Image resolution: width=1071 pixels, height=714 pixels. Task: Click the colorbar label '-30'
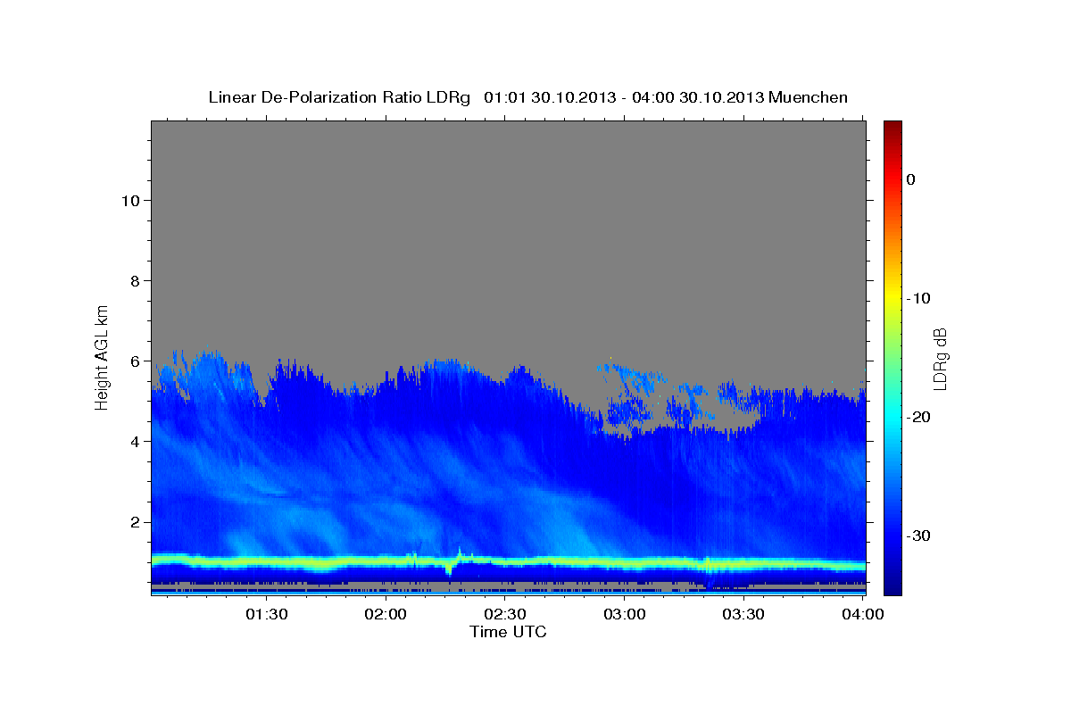point(919,535)
